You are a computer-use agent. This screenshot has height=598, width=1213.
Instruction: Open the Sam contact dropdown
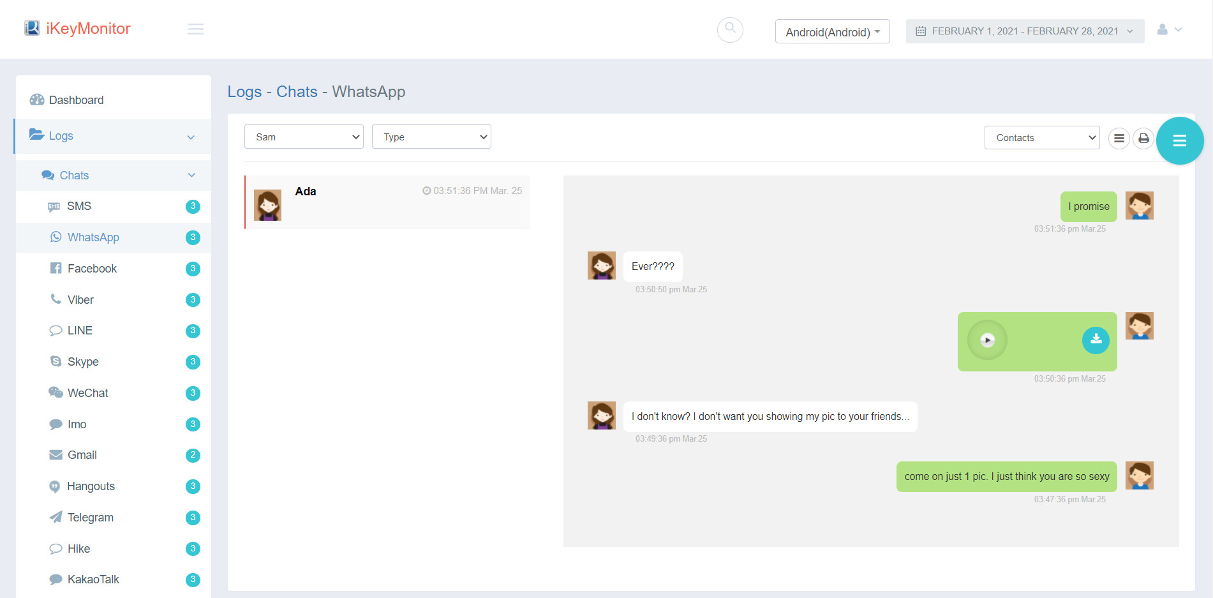pyautogui.click(x=304, y=137)
